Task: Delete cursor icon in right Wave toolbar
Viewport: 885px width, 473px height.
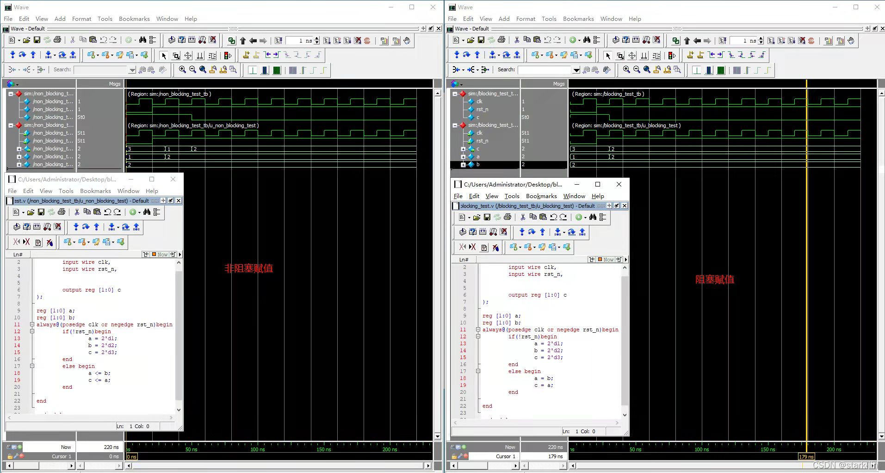Action: point(700,55)
